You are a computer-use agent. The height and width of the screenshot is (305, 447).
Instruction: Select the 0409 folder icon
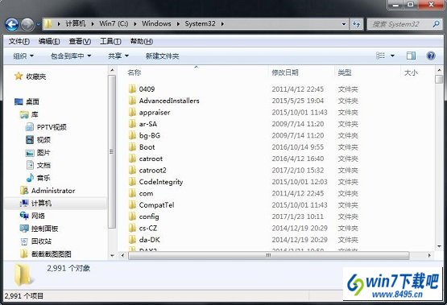pyautogui.click(x=132, y=89)
